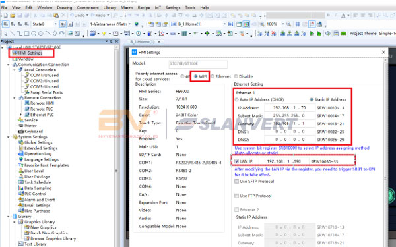The height and width of the screenshot is (247, 396).
Task: Close the HMI Settings dialog
Action: [383, 52]
